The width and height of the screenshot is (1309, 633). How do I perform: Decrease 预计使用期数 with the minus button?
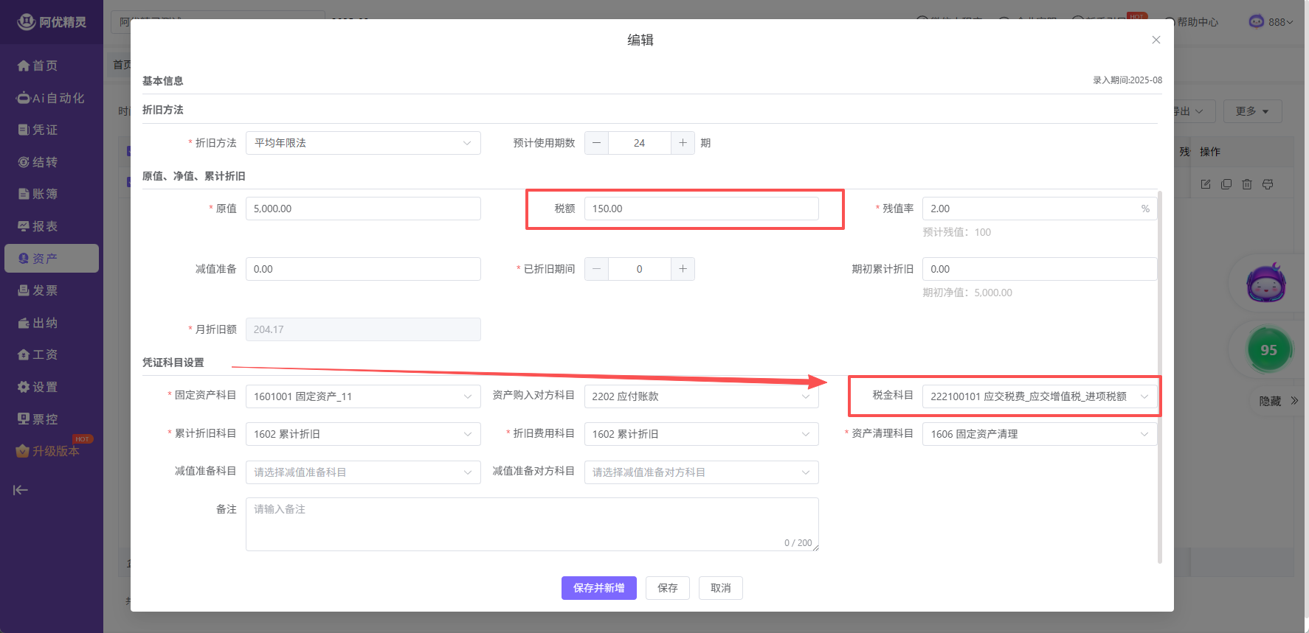596,143
